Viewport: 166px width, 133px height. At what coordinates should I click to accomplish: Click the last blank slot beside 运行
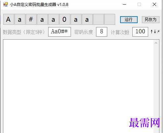pyautogui.click(x=110, y=19)
